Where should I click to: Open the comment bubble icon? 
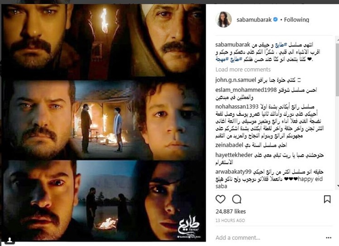point(236,199)
